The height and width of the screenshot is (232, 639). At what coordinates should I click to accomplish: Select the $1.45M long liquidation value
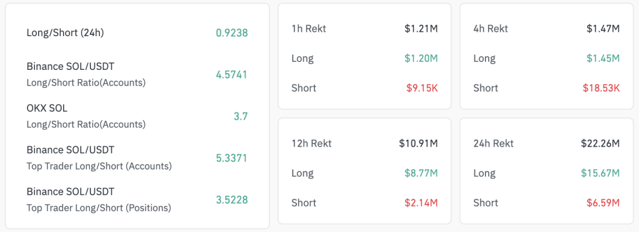click(x=603, y=58)
